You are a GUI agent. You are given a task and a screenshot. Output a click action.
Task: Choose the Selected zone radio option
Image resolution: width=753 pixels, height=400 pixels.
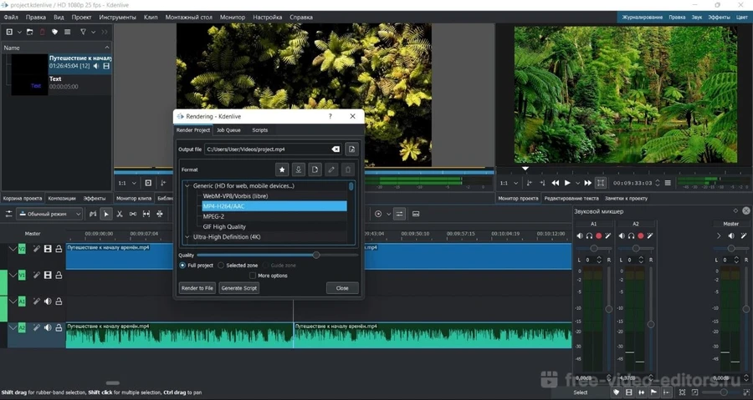(x=221, y=266)
